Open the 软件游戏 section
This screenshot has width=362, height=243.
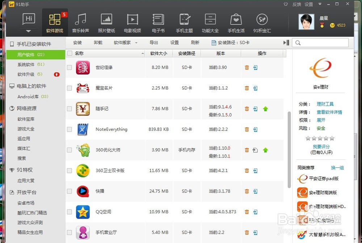tap(55, 23)
